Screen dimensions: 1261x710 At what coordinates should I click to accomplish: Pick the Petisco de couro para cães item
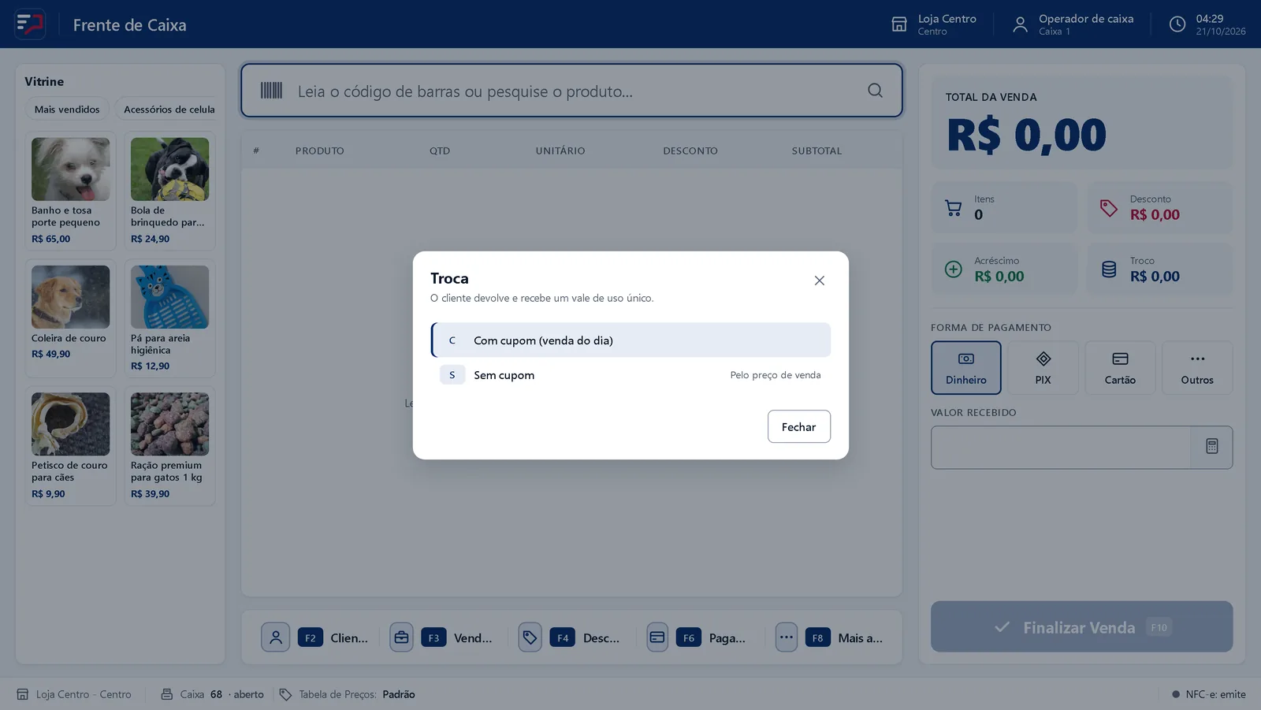pyautogui.click(x=70, y=446)
